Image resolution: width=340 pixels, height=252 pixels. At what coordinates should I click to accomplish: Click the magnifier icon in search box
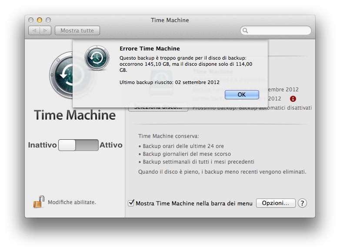pos(246,31)
